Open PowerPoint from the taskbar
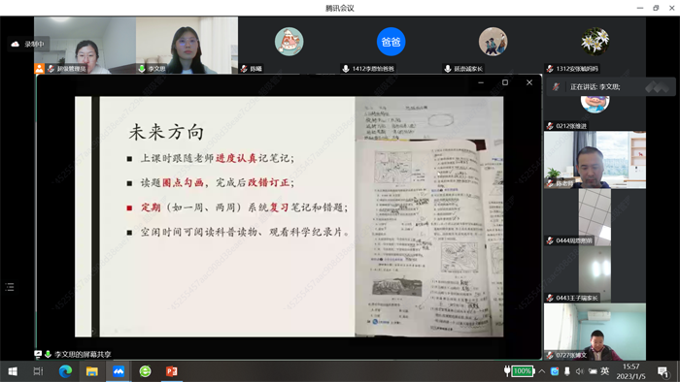 pos(172,371)
